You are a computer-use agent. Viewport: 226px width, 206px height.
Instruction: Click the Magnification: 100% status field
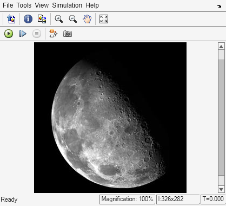127,199
